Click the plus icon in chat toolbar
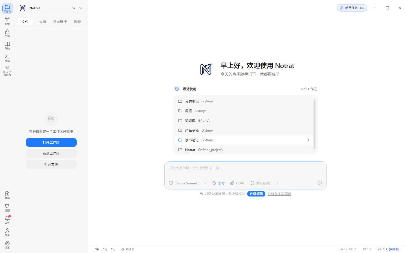 point(277,183)
